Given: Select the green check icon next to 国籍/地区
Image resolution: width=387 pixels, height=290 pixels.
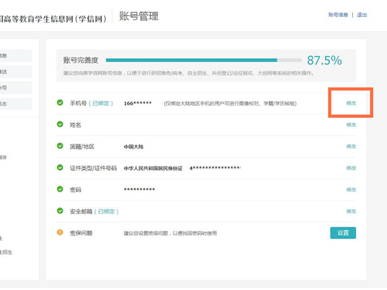Looking at the screenshot, I should point(60,146).
